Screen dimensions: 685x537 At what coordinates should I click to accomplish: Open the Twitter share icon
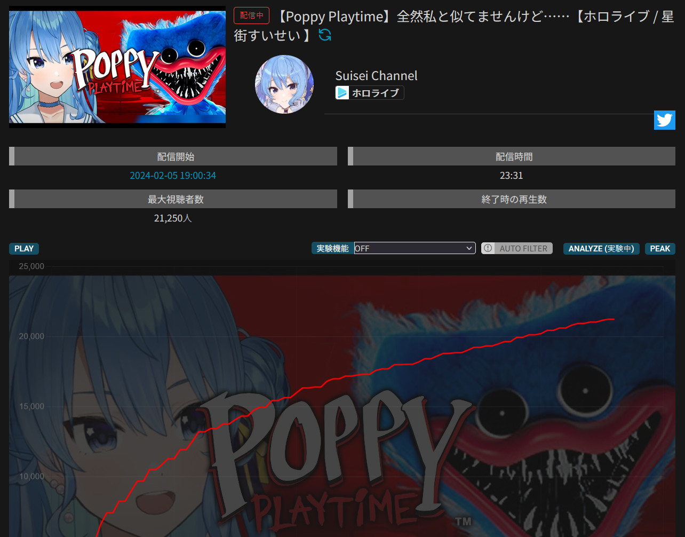pos(664,120)
